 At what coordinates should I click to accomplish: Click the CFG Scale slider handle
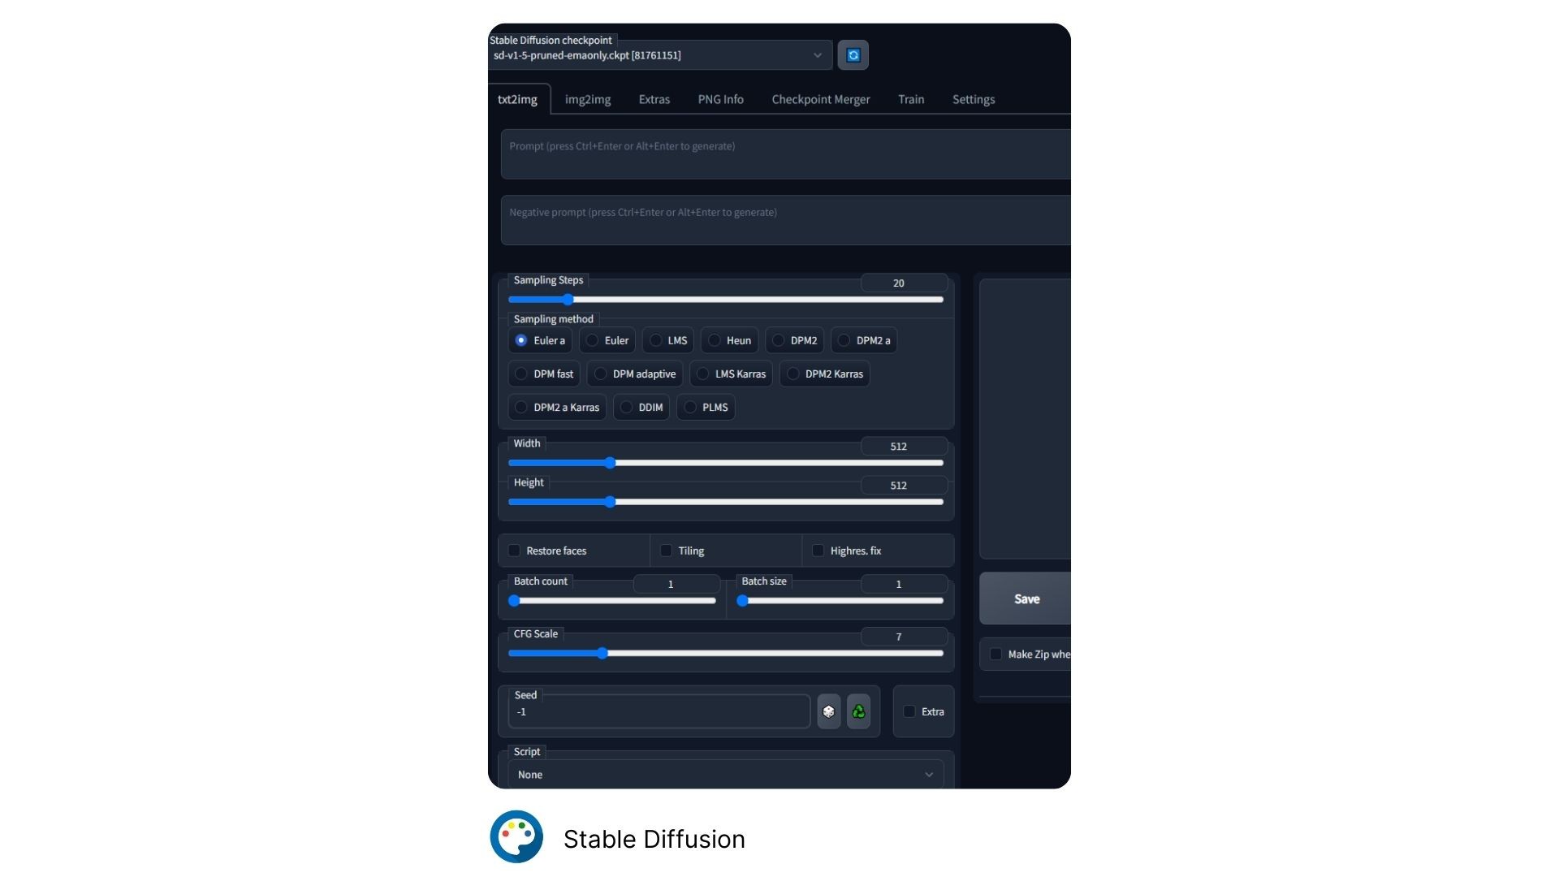pyautogui.click(x=602, y=654)
